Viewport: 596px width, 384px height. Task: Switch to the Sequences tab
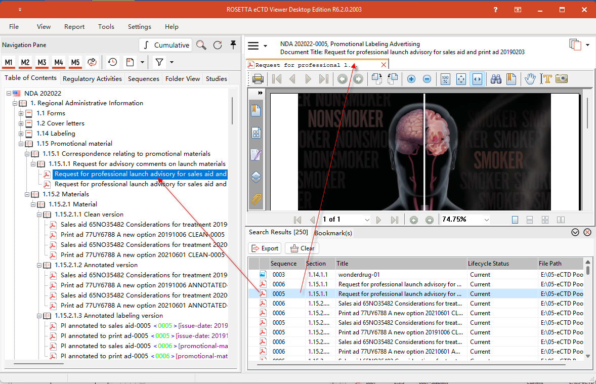(x=144, y=79)
